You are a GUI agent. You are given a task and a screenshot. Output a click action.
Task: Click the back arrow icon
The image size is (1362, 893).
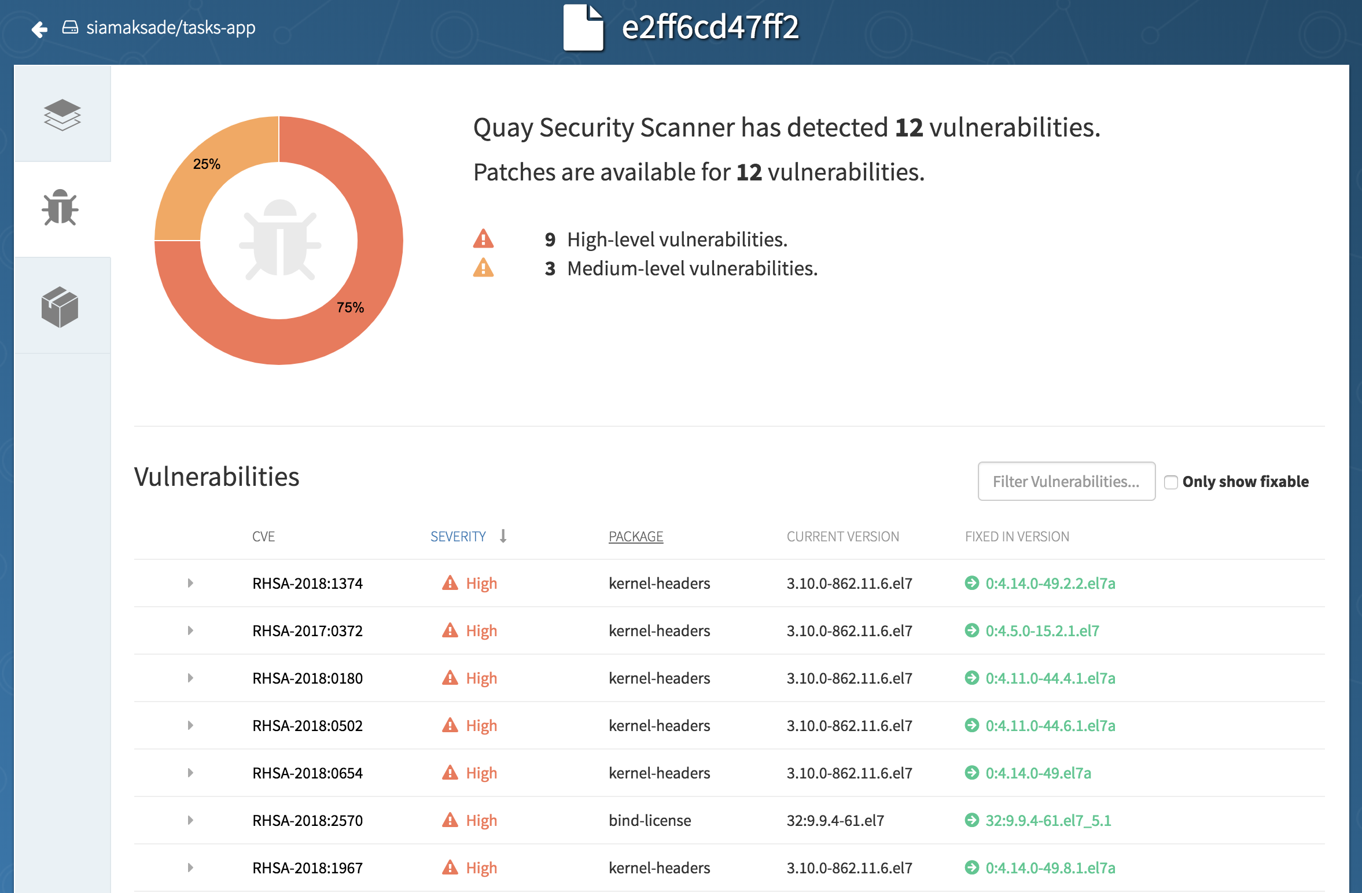click(x=39, y=28)
